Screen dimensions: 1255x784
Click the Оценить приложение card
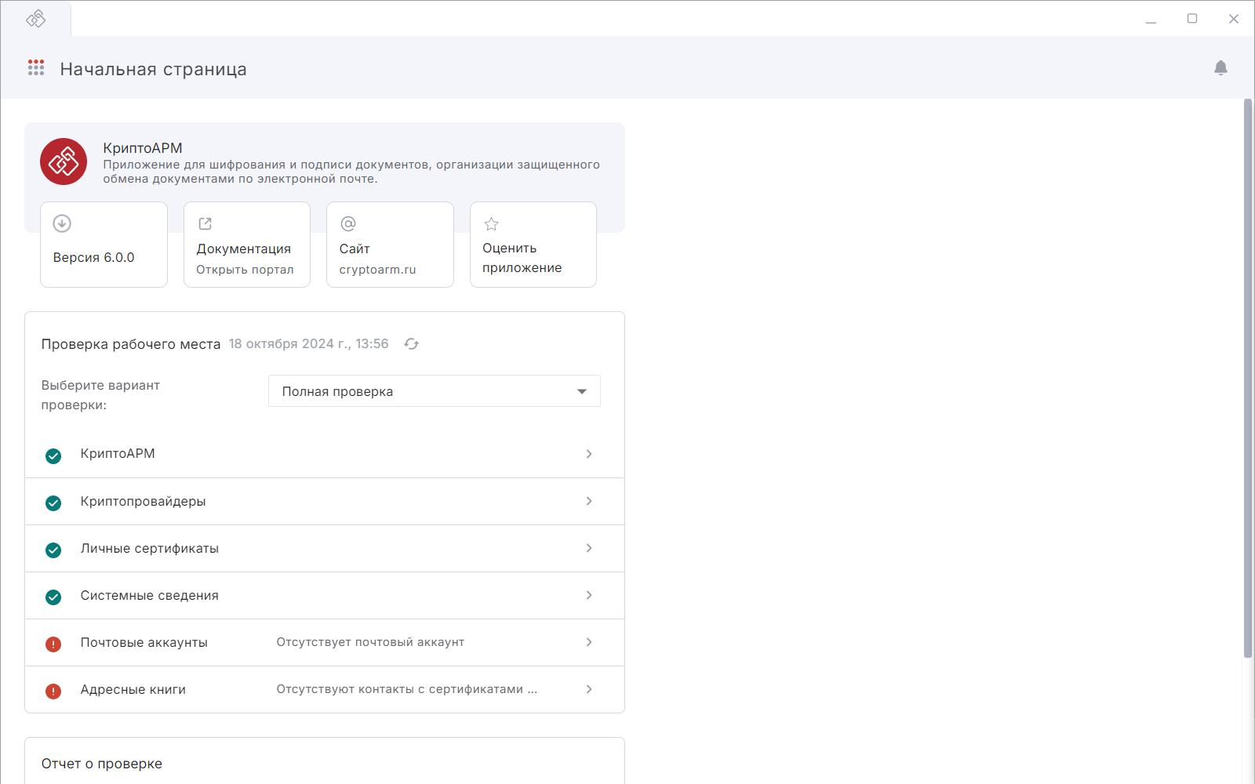[x=533, y=245]
